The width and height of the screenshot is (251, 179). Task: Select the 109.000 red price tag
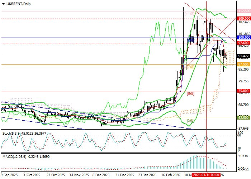click(x=243, y=18)
